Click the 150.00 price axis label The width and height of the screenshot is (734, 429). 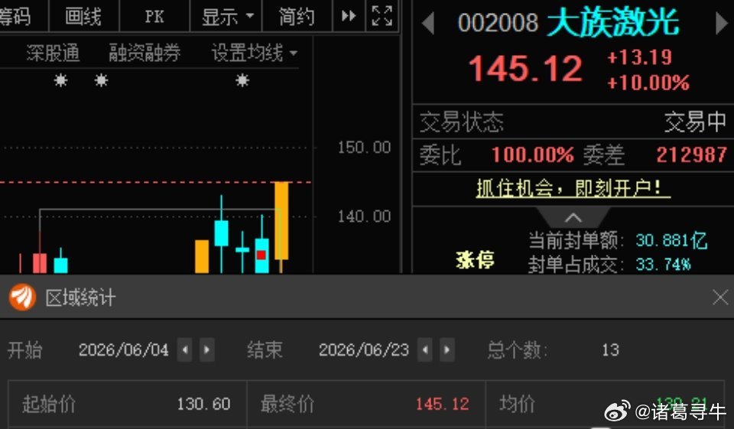364,148
